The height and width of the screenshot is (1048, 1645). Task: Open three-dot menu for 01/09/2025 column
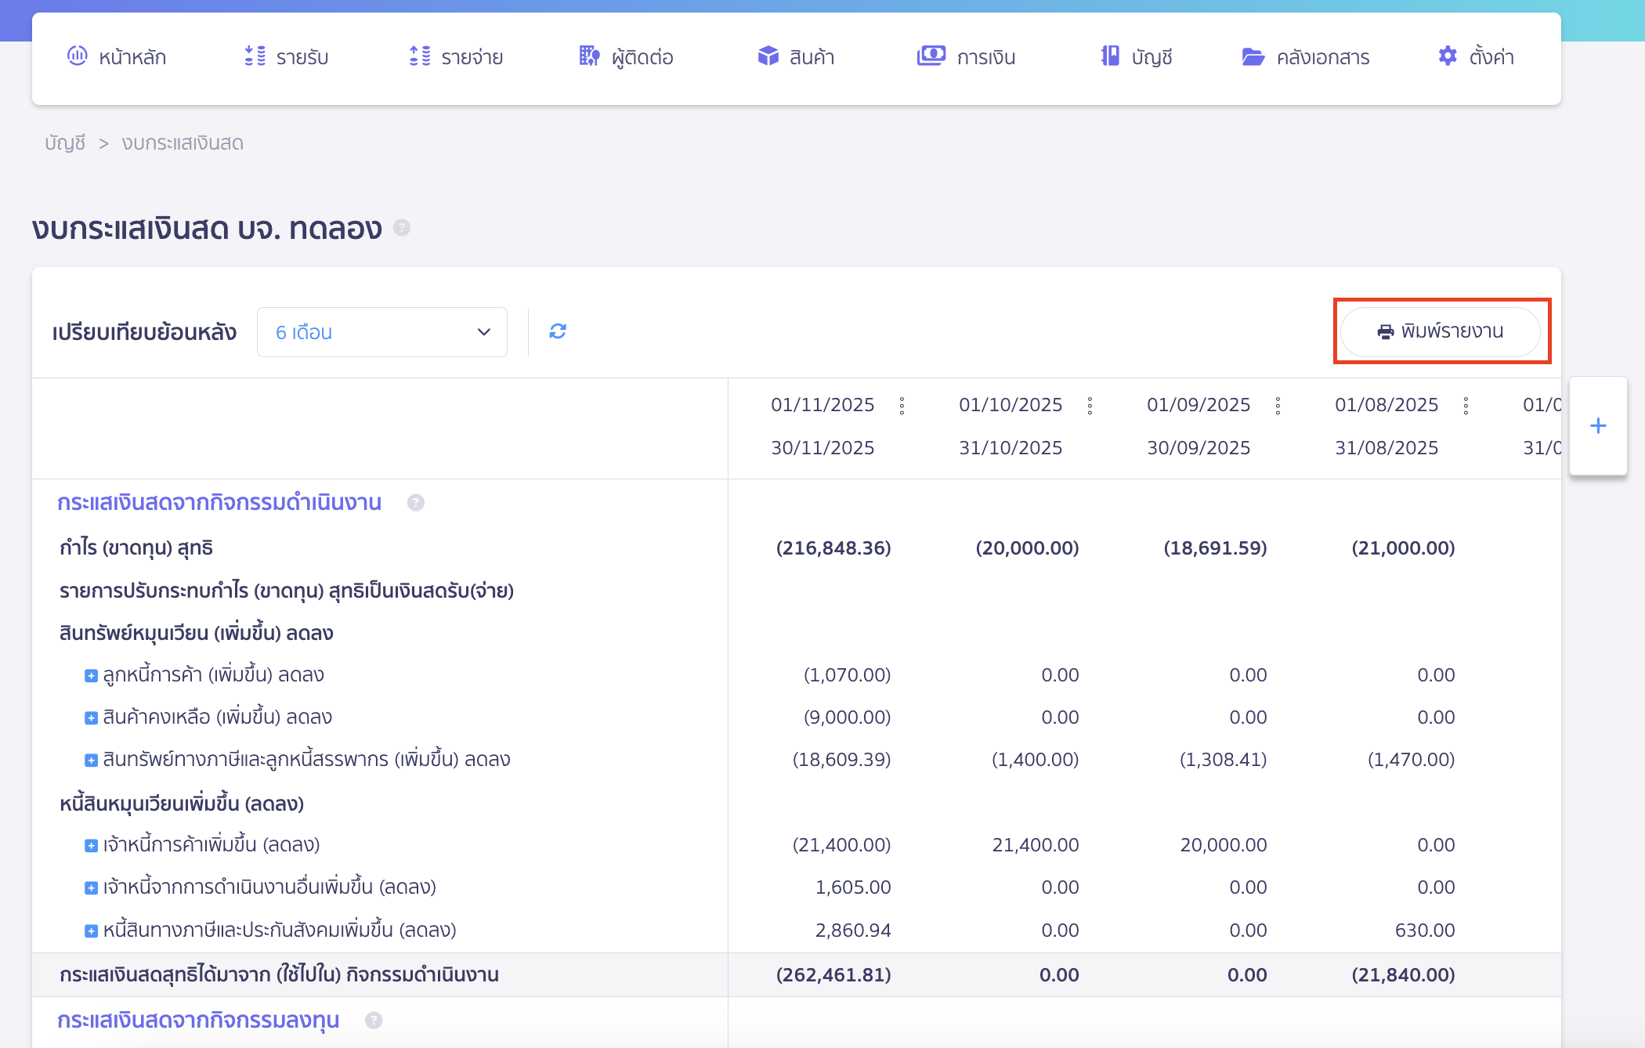[x=1278, y=405]
